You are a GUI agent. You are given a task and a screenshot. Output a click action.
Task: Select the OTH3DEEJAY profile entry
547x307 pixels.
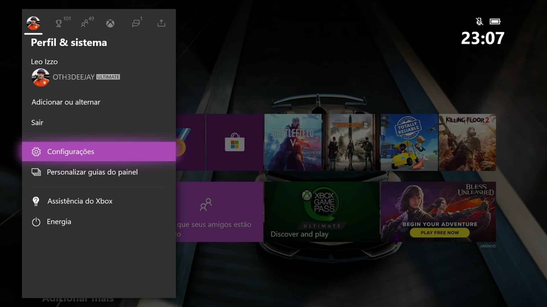(76, 77)
